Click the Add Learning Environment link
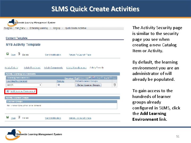Screen dimensions: 191x143 click(23, 91)
